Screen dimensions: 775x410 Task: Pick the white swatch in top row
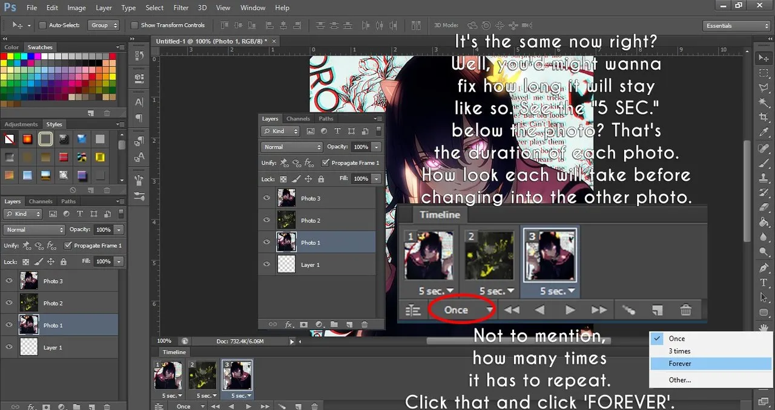click(x=45, y=56)
